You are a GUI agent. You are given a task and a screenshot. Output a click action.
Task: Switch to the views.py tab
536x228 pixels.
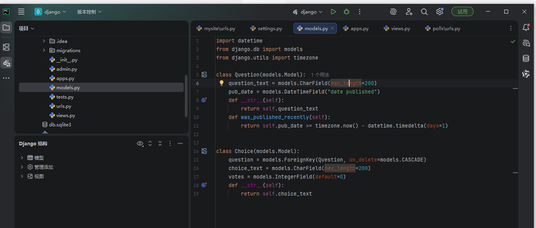[397, 28]
